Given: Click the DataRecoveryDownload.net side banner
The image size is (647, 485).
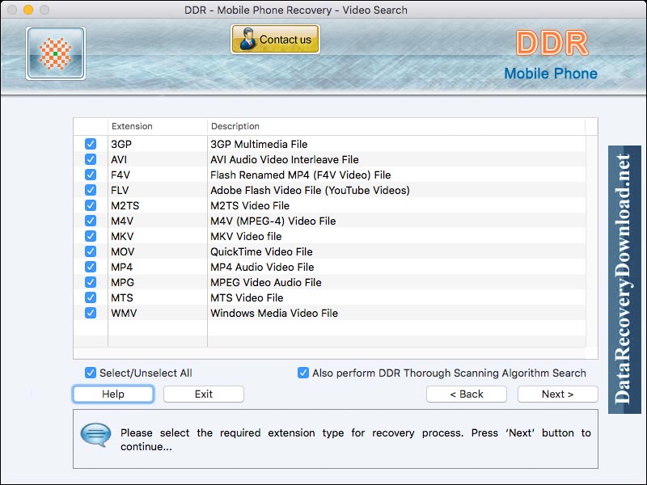Looking at the screenshot, I should coord(624,279).
